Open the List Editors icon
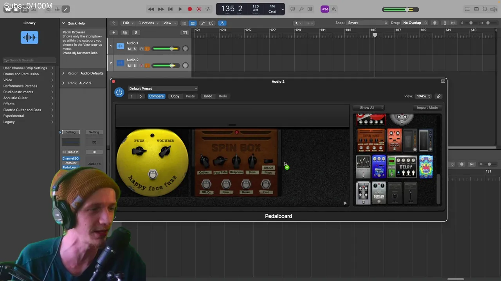This screenshot has width=501, height=281. pos(467,9)
